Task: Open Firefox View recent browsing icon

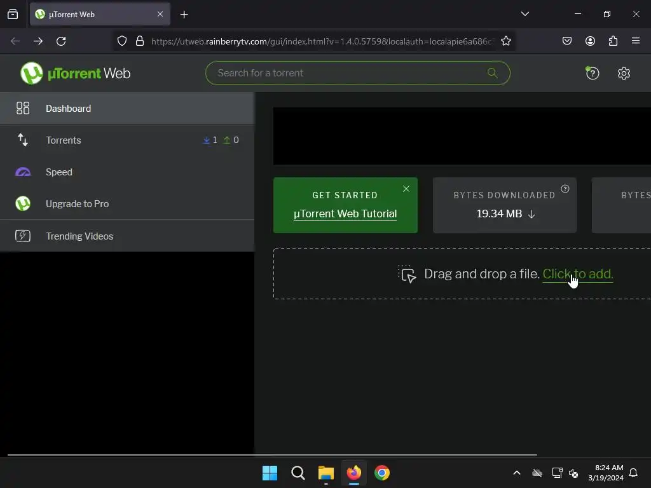Action: point(13,14)
